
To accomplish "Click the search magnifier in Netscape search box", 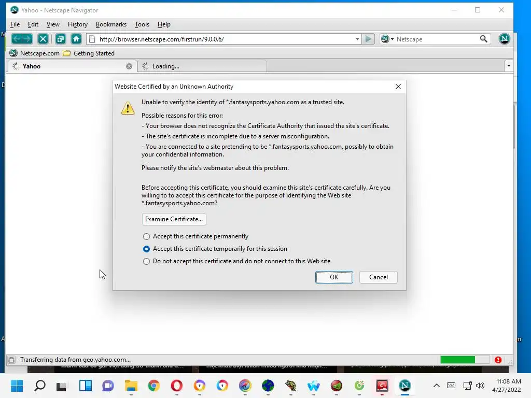I will click(484, 39).
